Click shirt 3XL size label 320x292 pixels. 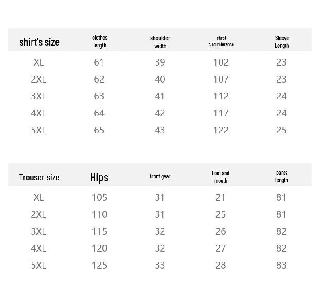(x=38, y=96)
